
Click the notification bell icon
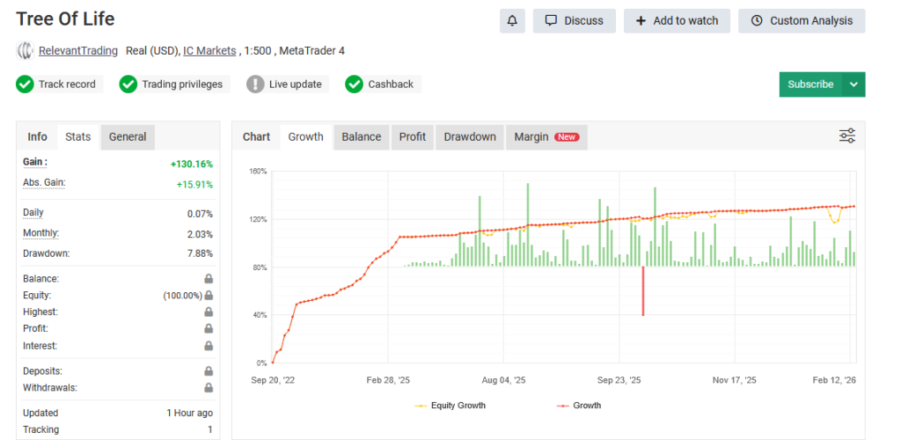point(512,21)
